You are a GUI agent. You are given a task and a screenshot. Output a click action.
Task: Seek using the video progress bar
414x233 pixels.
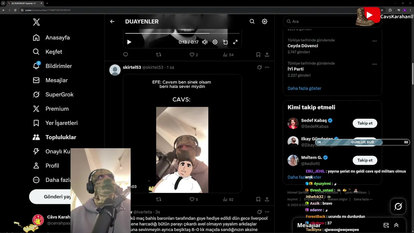coord(182,33)
